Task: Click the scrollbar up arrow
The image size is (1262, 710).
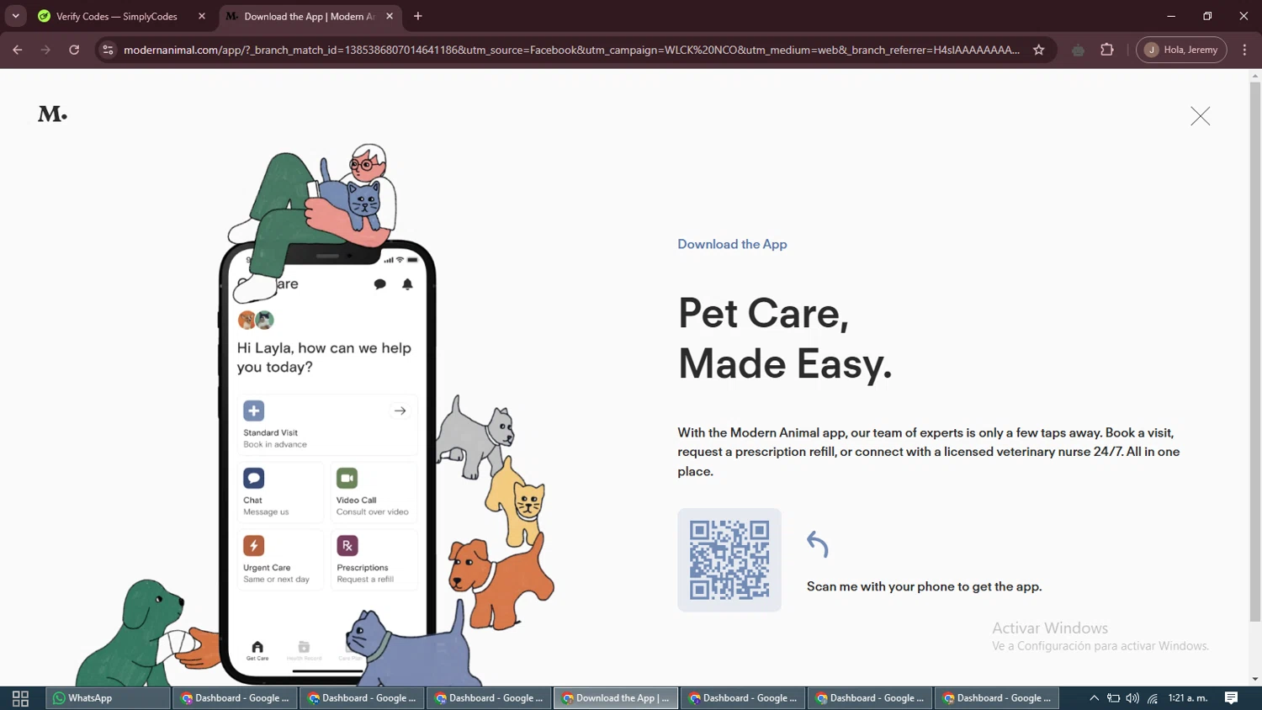Action: (x=1254, y=76)
